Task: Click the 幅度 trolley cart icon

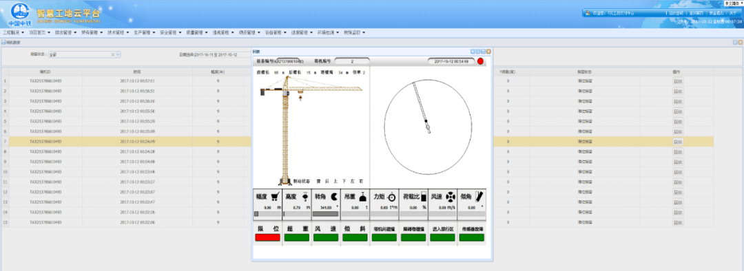Action: click(x=275, y=196)
